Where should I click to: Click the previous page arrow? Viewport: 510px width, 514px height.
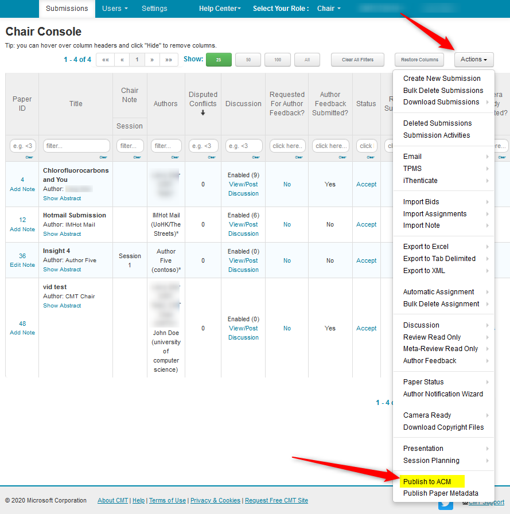coord(122,59)
